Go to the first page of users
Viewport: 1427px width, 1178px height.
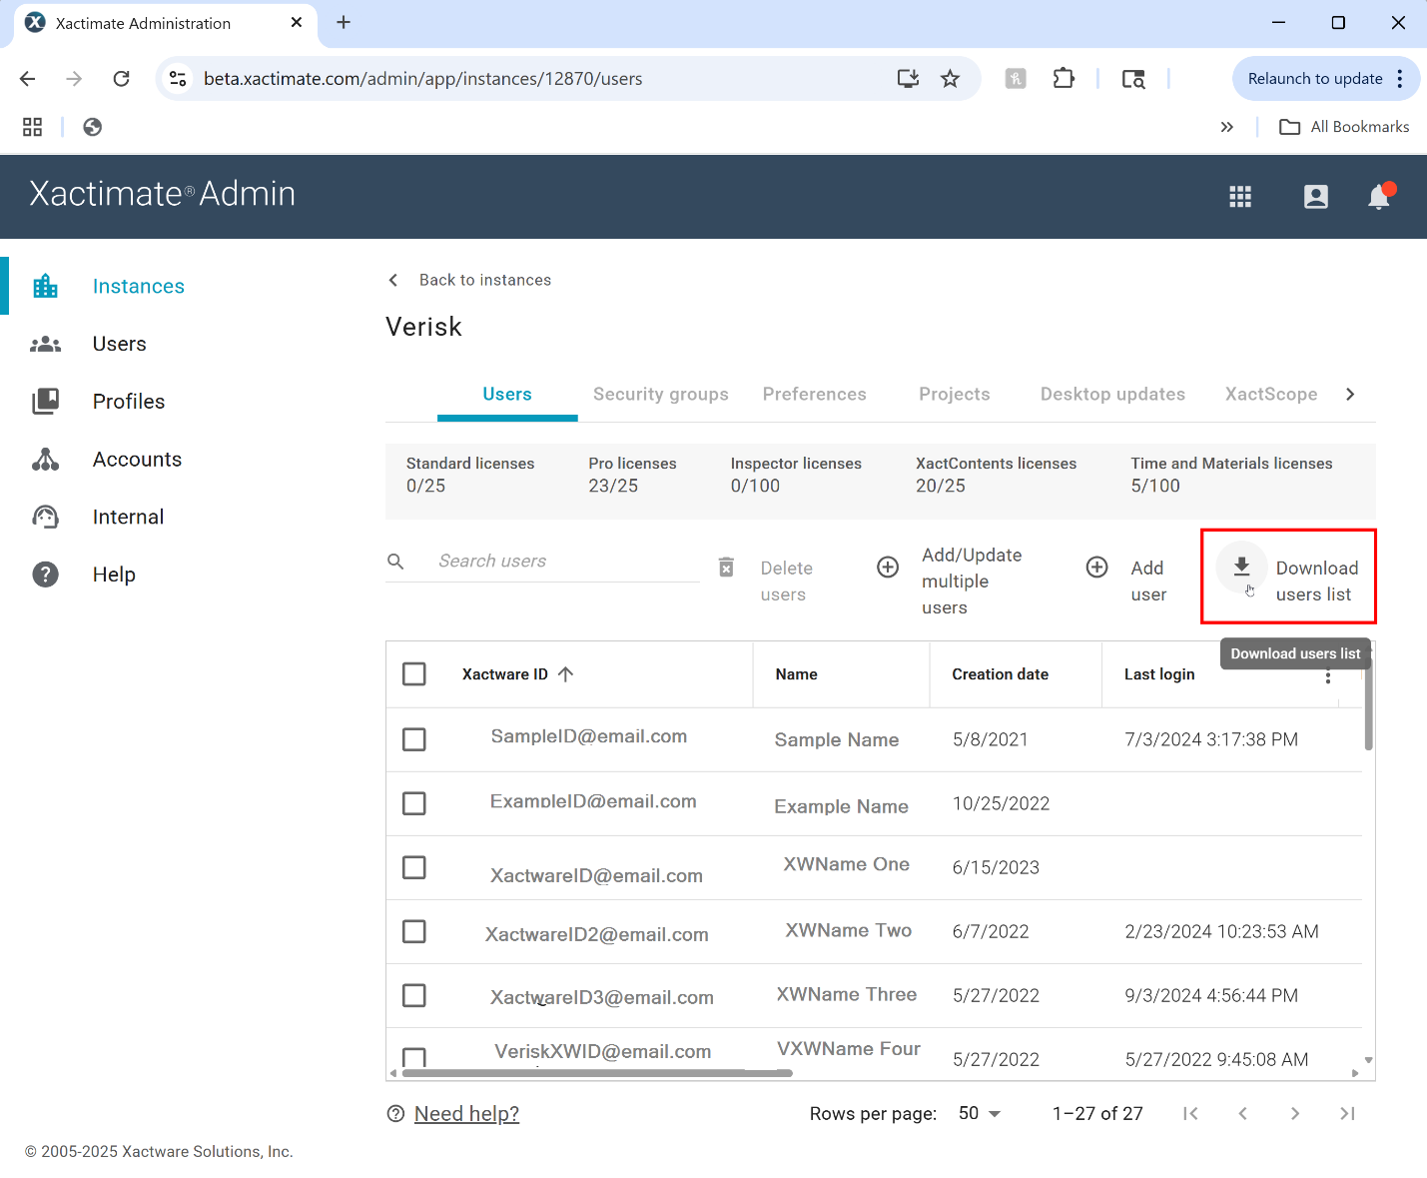click(1190, 1113)
